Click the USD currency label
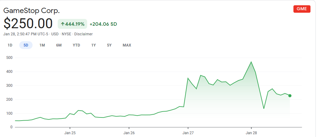 point(55,34)
